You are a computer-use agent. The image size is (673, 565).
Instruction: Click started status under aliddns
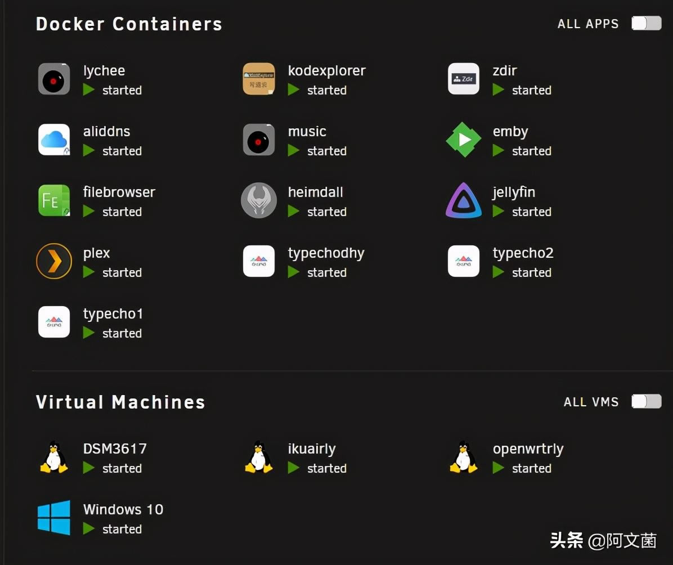point(122,151)
